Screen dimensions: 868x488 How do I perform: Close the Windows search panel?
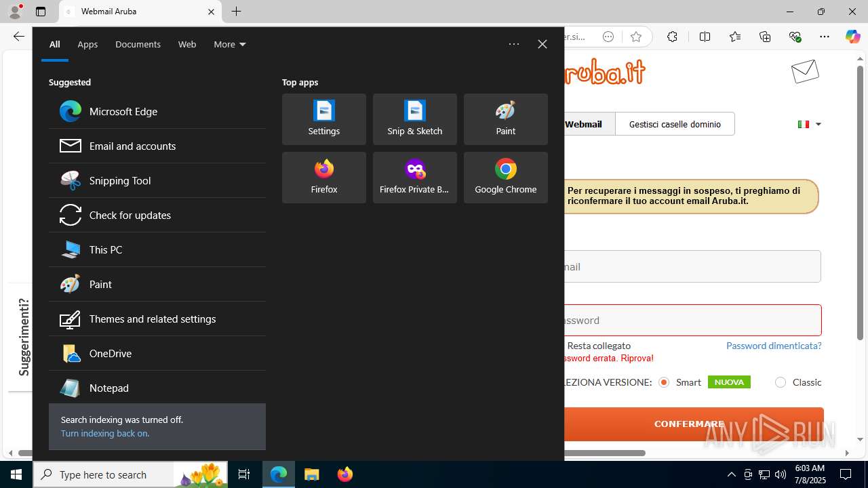(542, 44)
